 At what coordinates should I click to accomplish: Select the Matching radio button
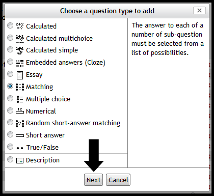tap(10, 86)
